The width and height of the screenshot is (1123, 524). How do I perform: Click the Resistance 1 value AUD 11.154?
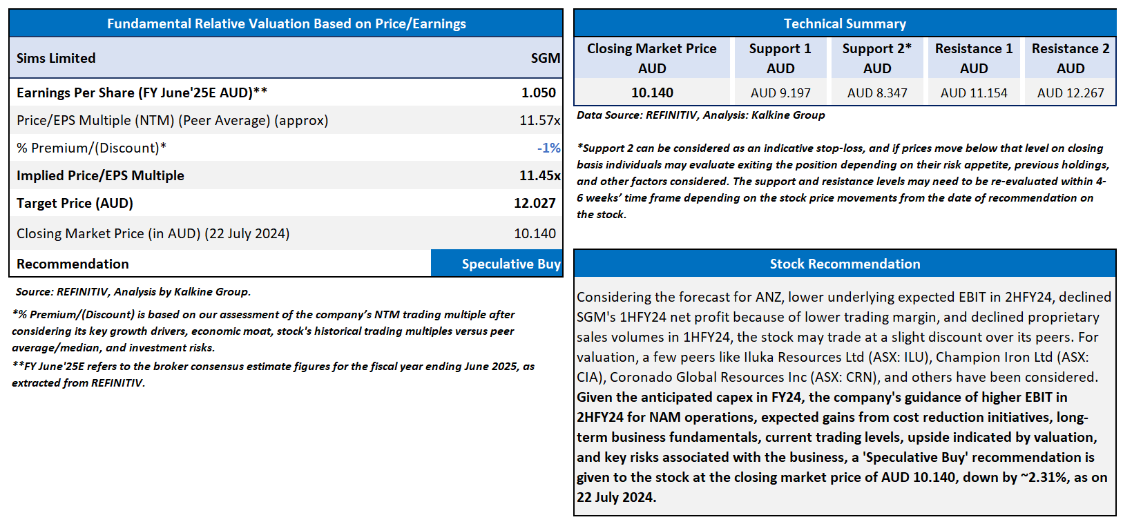tap(974, 93)
